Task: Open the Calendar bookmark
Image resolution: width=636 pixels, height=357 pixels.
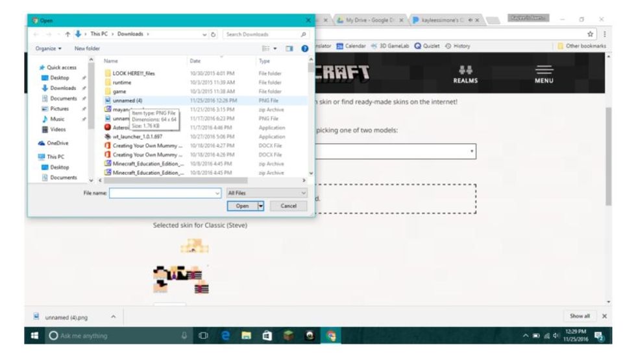Action: pyautogui.click(x=351, y=46)
